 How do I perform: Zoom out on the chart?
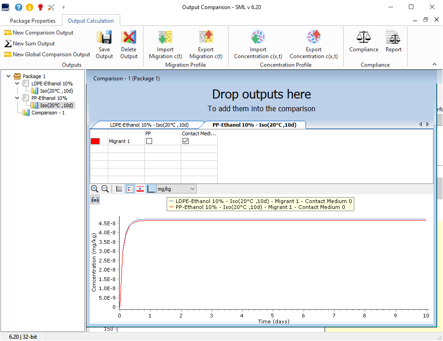[105, 189]
